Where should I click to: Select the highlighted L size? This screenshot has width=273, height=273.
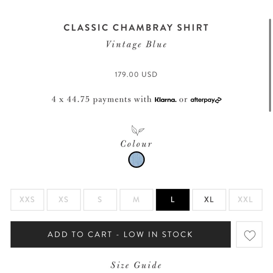(x=173, y=200)
